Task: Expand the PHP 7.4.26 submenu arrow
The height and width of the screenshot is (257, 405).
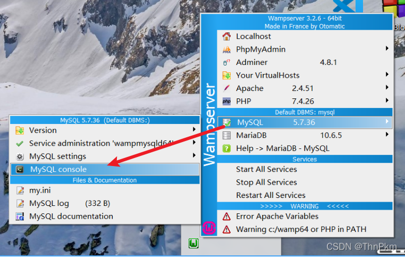Action: 387,101
